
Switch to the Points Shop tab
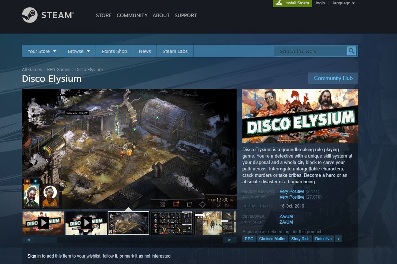(114, 51)
